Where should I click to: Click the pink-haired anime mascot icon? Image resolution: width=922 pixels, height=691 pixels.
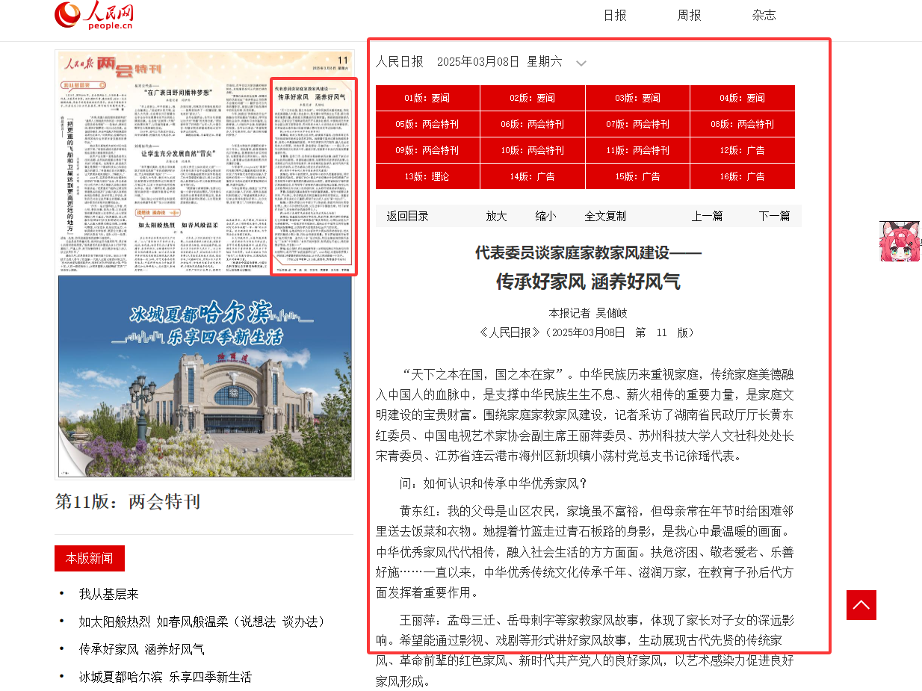900,241
